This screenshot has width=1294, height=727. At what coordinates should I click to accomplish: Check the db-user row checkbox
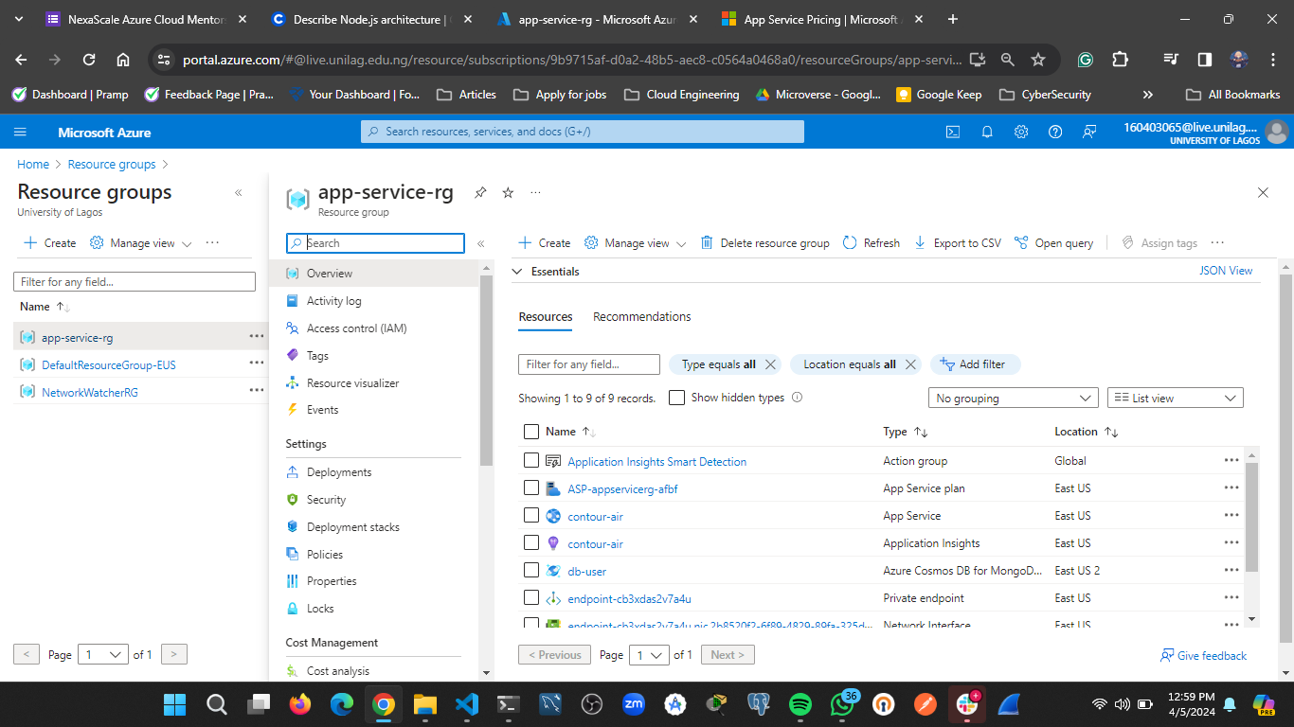(530, 571)
